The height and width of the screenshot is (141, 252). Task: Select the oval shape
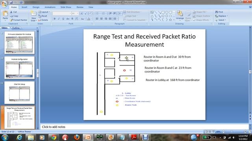click(x=167, y=12)
